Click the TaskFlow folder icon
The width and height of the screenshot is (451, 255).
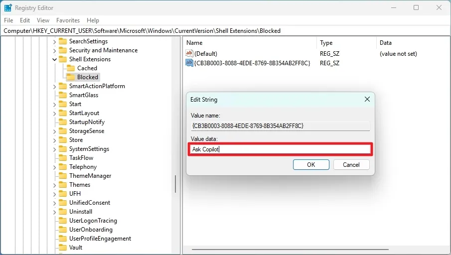click(x=63, y=158)
